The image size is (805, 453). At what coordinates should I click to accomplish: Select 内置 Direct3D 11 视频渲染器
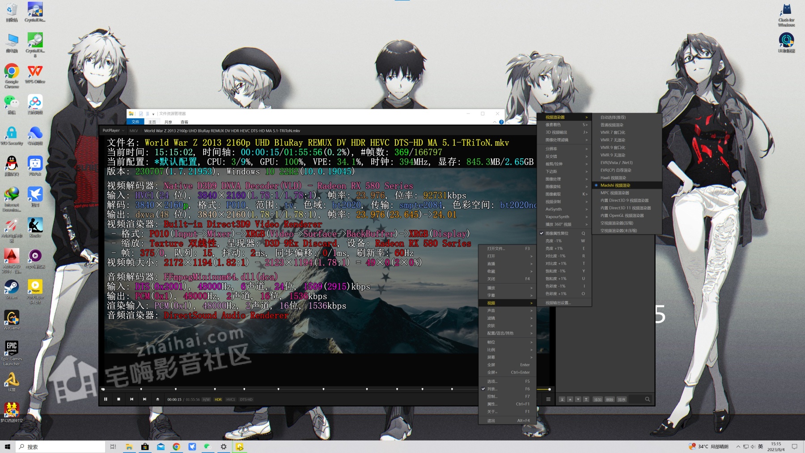coord(627,208)
